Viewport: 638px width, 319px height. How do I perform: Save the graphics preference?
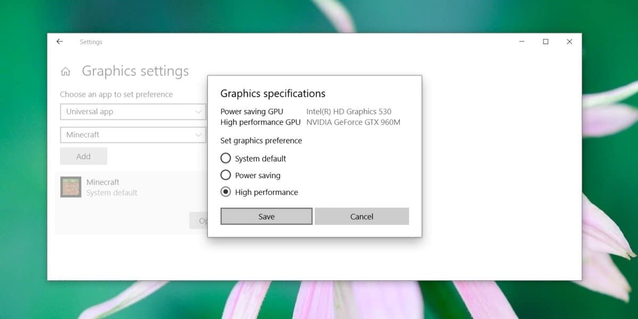tap(266, 216)
